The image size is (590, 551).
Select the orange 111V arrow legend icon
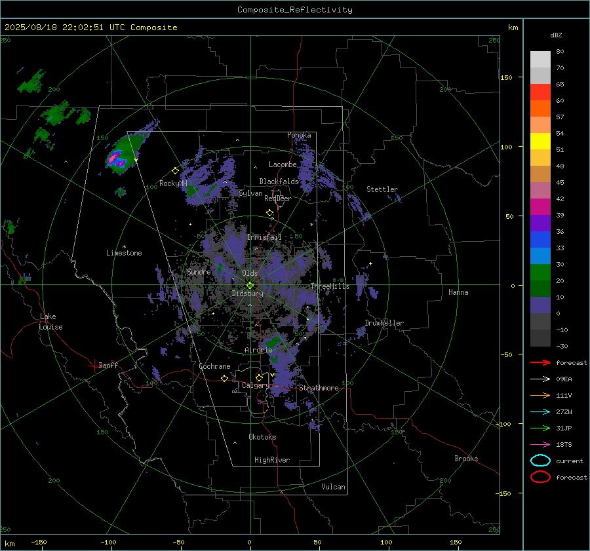tap(540, 395)
